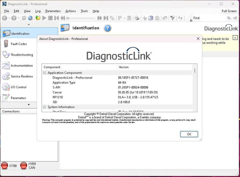Open the Tools menu
This screenshot has height=177, width=240.
click(x=84, y=11)
